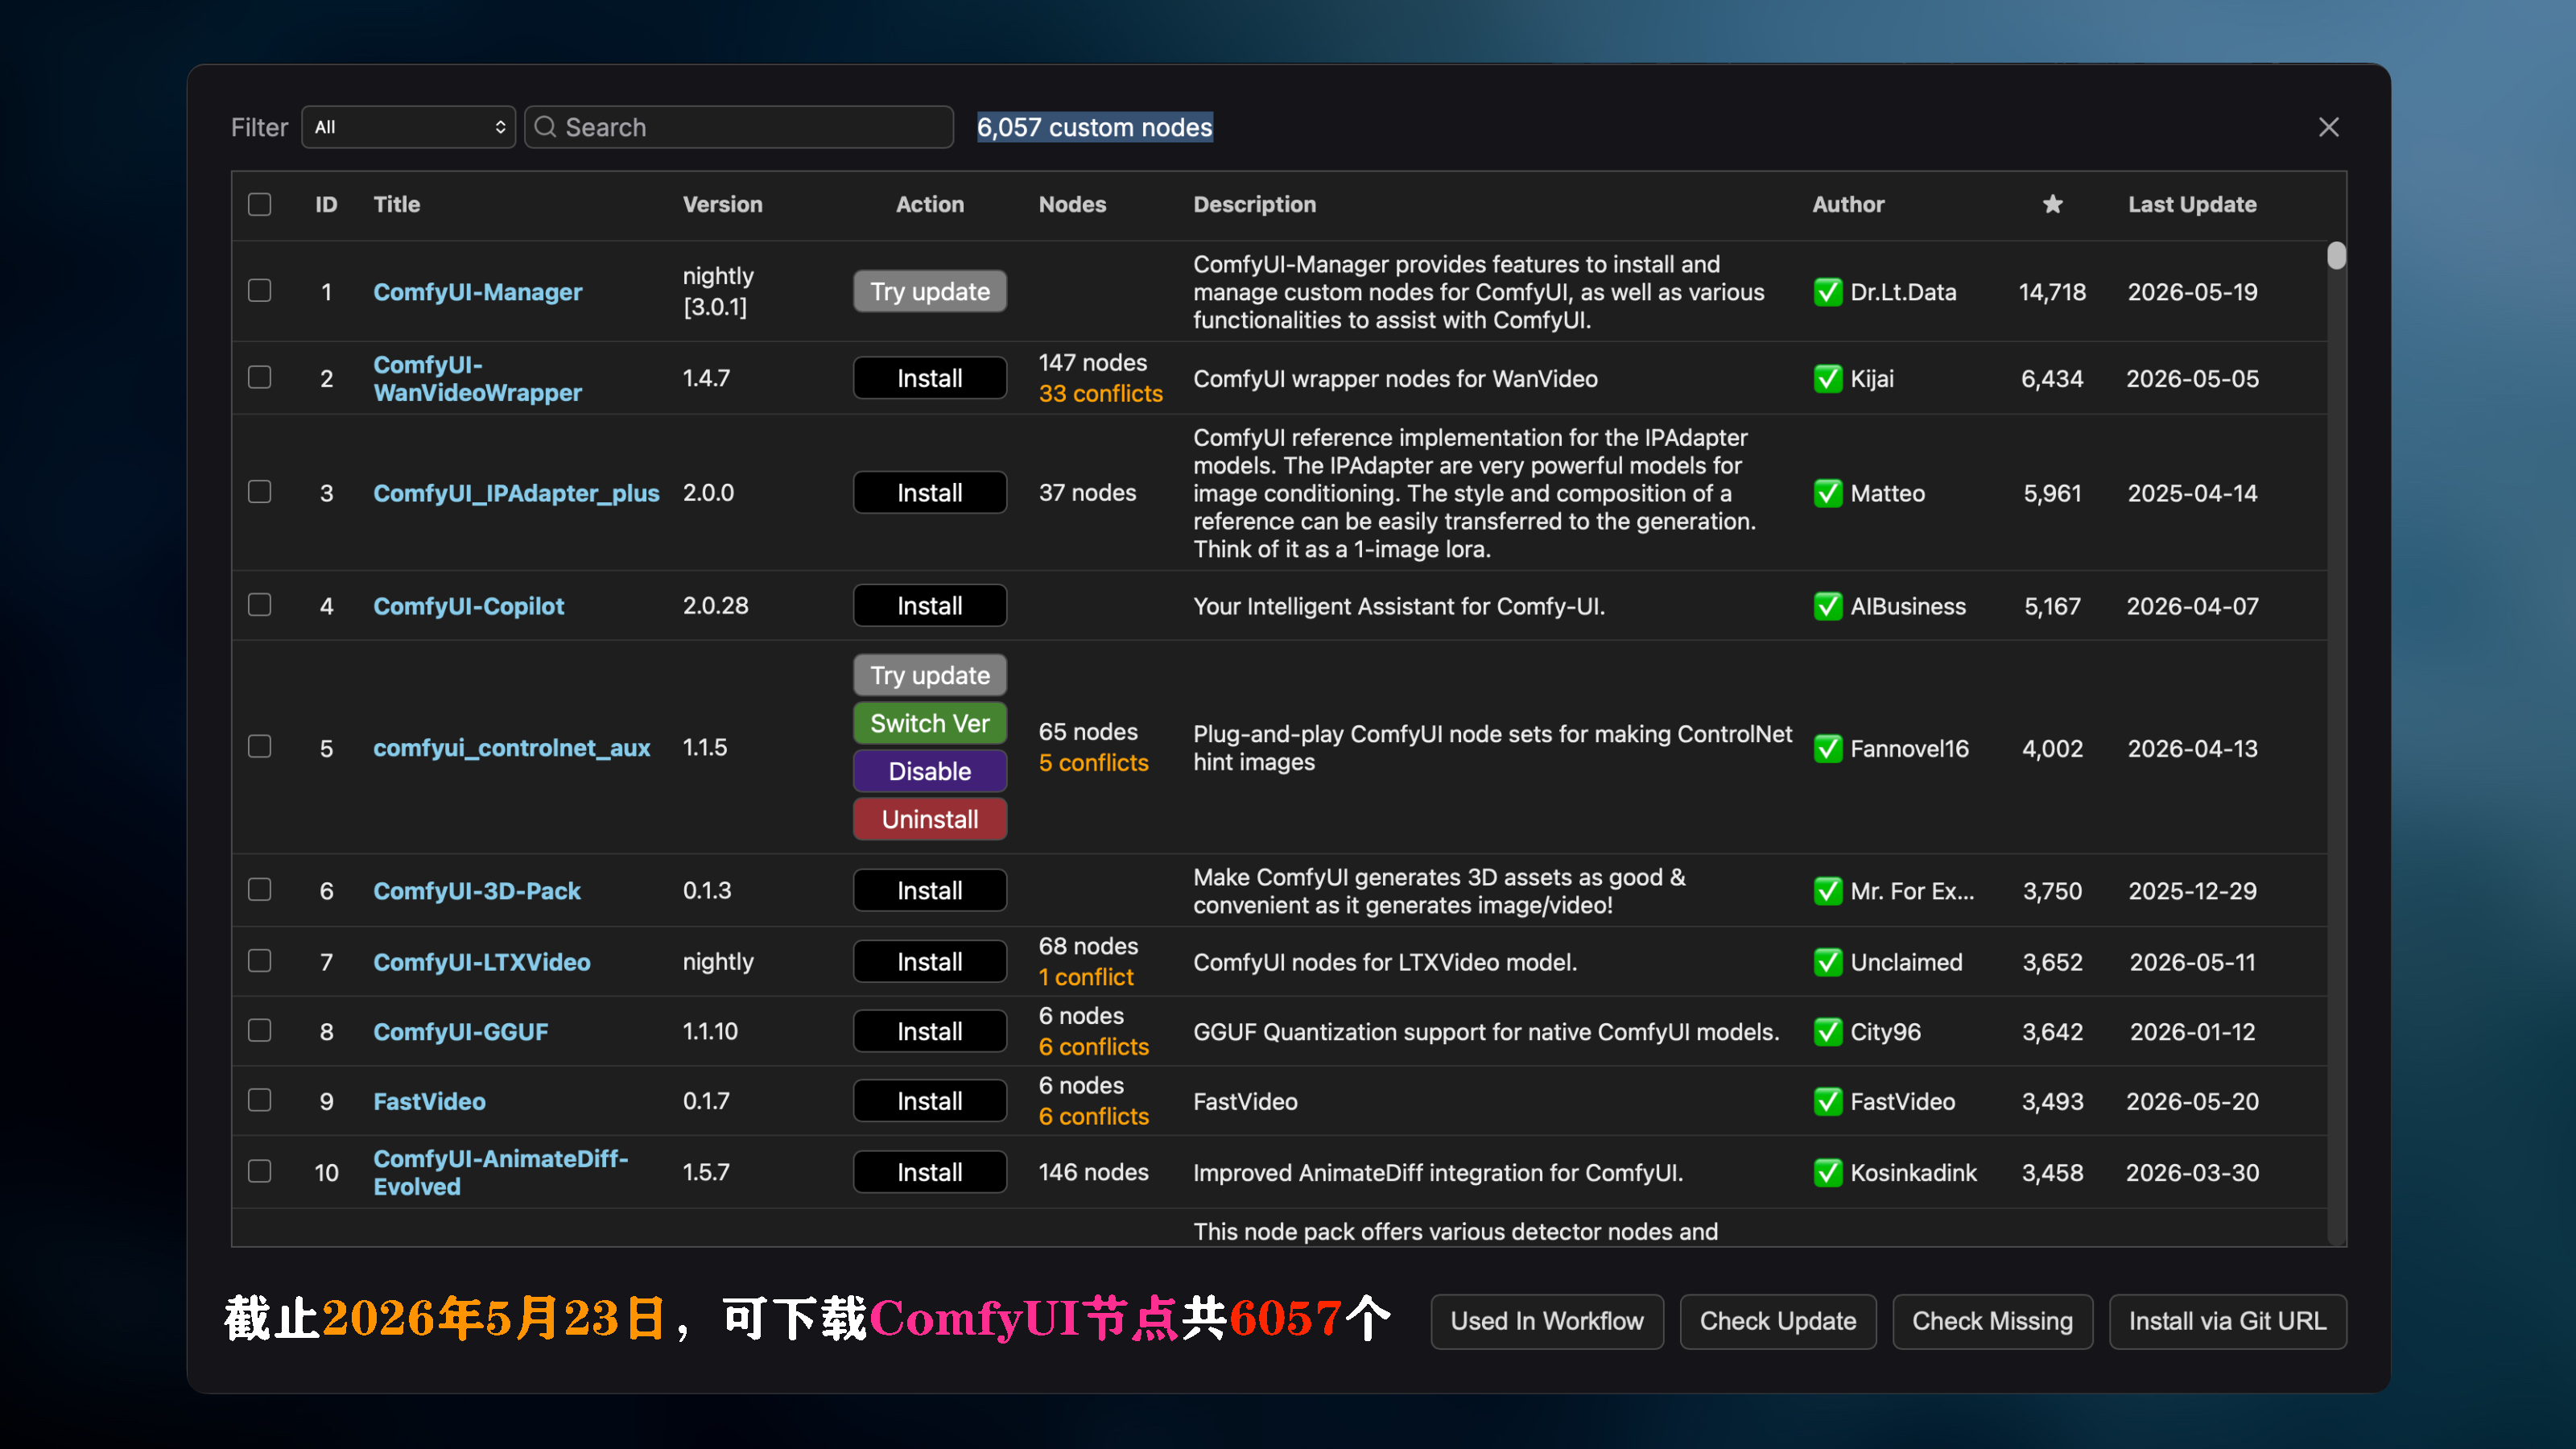Open the ComfyUI-Copilot title link

tap(468, 606)
